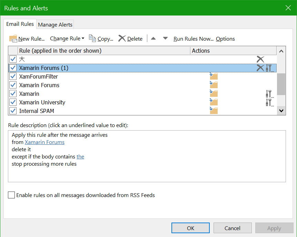This screenshot has width=297, height=237.
Task: Disable the Internal SPAM rule checkbox
Action: click(13, 111)
